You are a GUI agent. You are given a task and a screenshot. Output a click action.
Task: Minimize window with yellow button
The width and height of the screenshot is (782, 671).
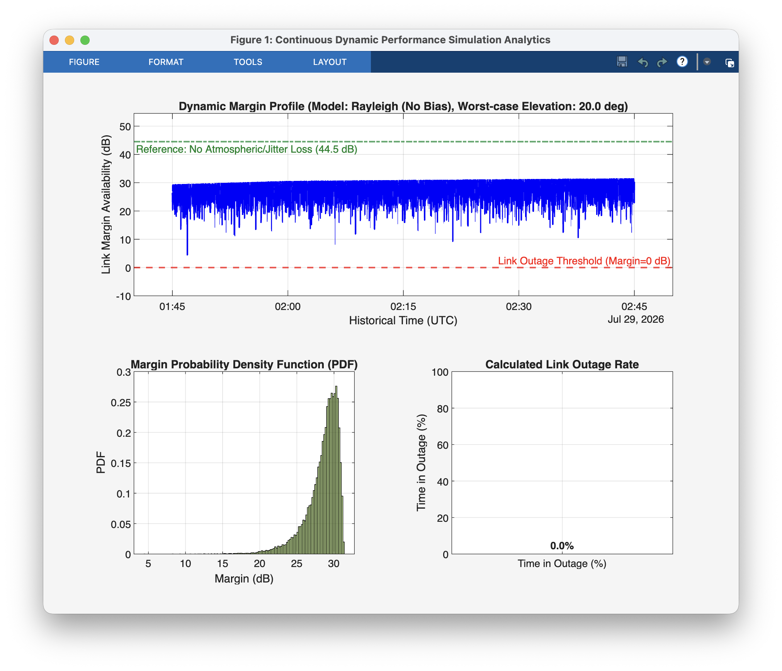[70, 40]
